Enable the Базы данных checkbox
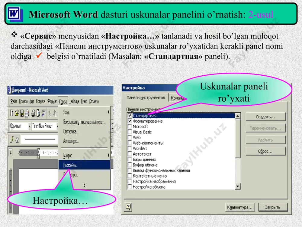 130,160
